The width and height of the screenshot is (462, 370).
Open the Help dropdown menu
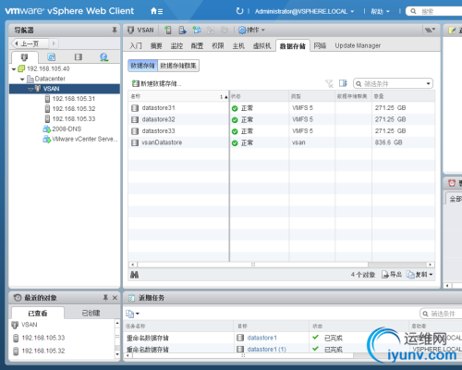click(380, 11)
